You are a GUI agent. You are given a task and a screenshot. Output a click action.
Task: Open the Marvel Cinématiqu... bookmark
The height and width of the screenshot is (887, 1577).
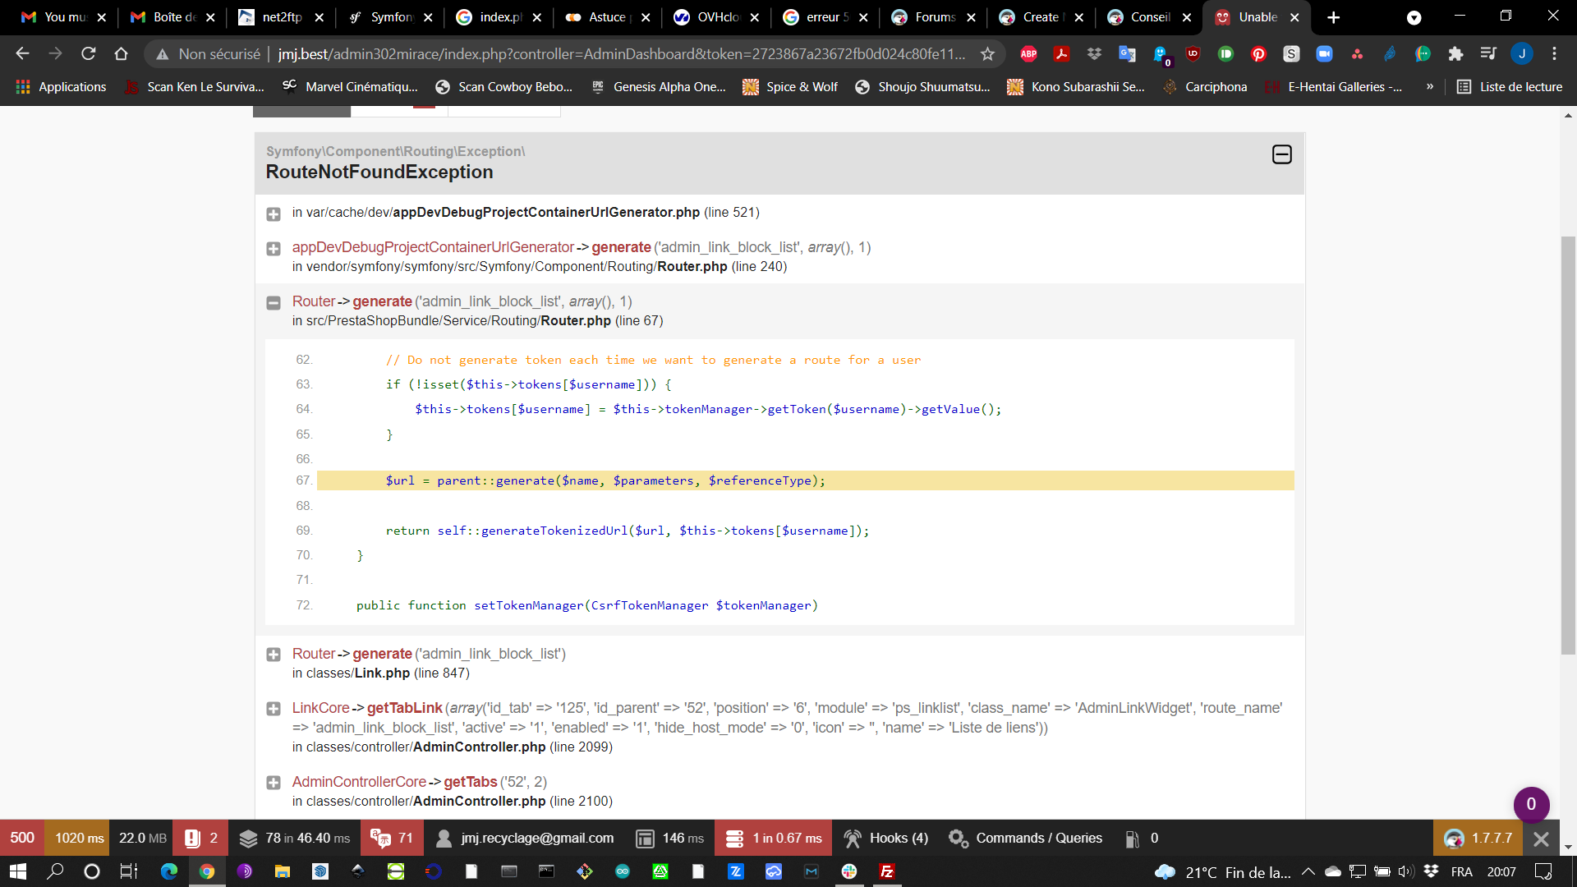pyautogui.click(x=351, y=86)
